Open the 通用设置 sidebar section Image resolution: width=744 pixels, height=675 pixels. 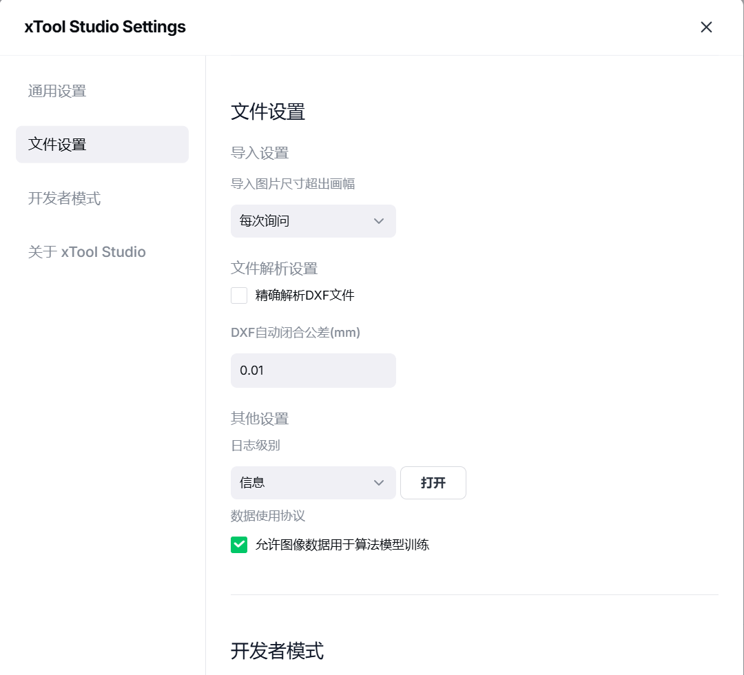tap(57, 91)
